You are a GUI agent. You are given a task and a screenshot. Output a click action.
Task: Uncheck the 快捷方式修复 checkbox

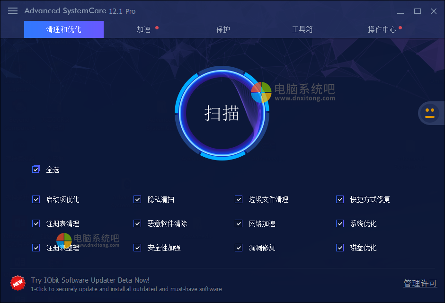[x=340, y=199]
